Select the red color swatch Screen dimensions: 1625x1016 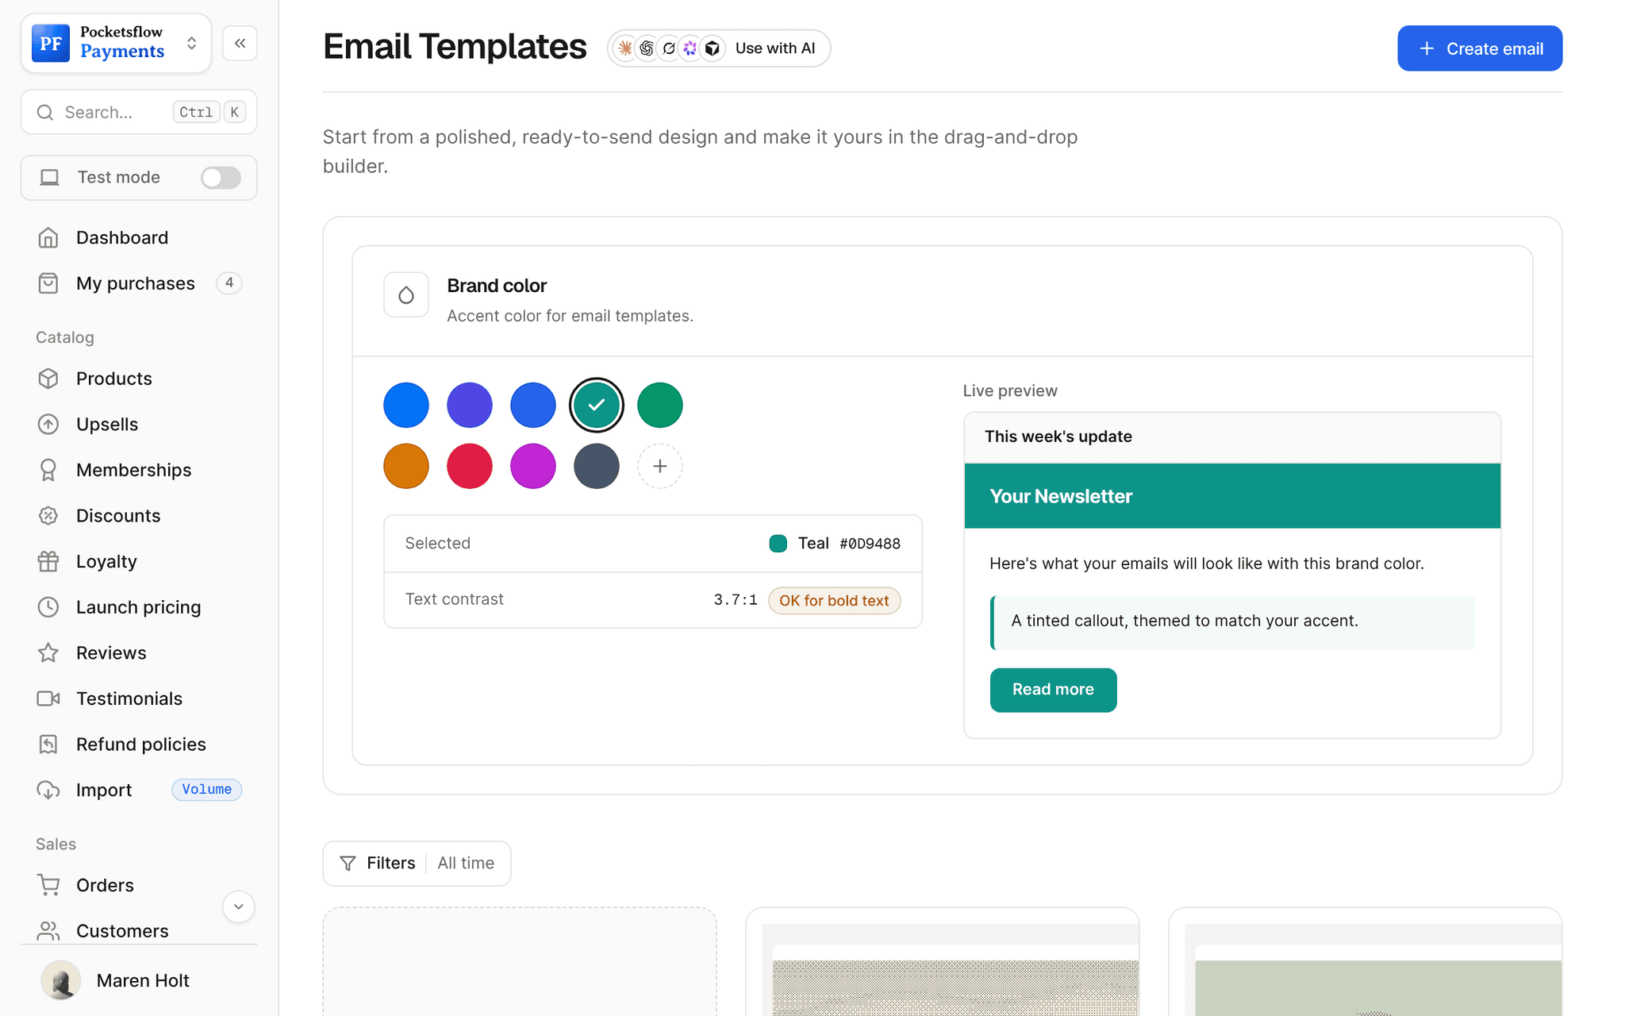470,466
